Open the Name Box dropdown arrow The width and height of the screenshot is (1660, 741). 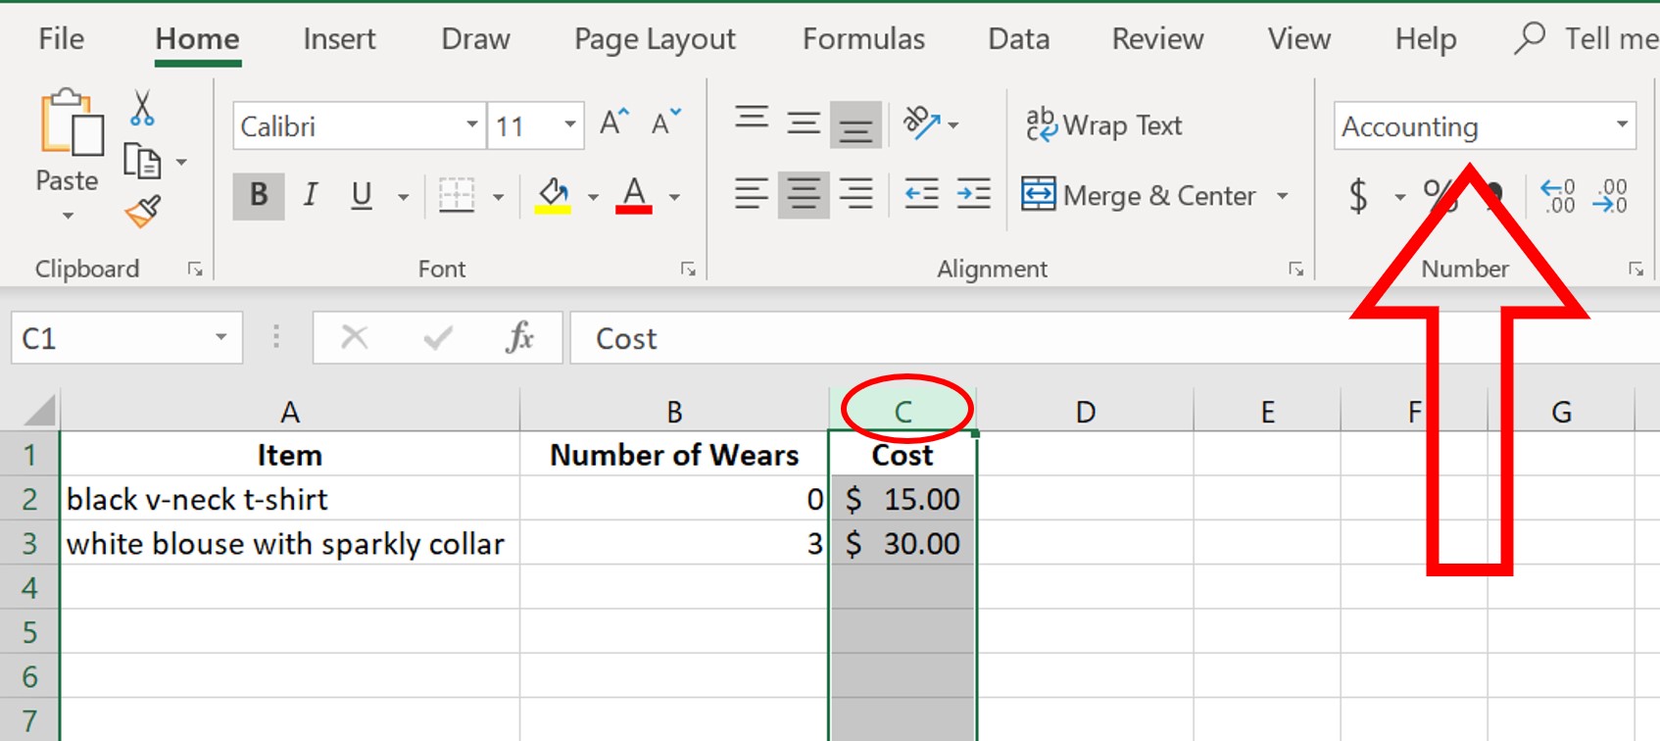pos(221,338)
